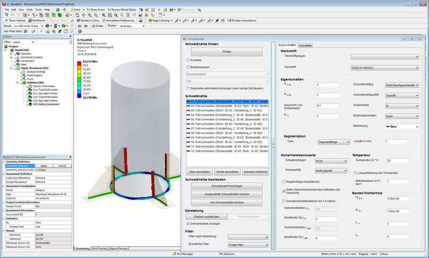Click Review Model (Beta) button
The width and height of the screenshot is (429, 258).
pos(122,10)
